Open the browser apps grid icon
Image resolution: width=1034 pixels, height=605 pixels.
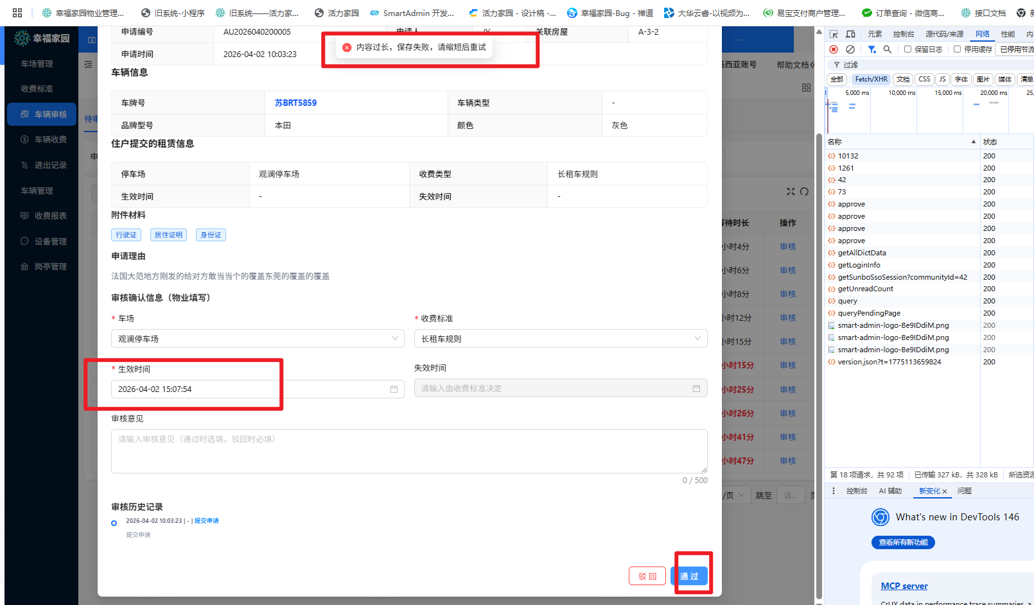[x=17, y=13]
